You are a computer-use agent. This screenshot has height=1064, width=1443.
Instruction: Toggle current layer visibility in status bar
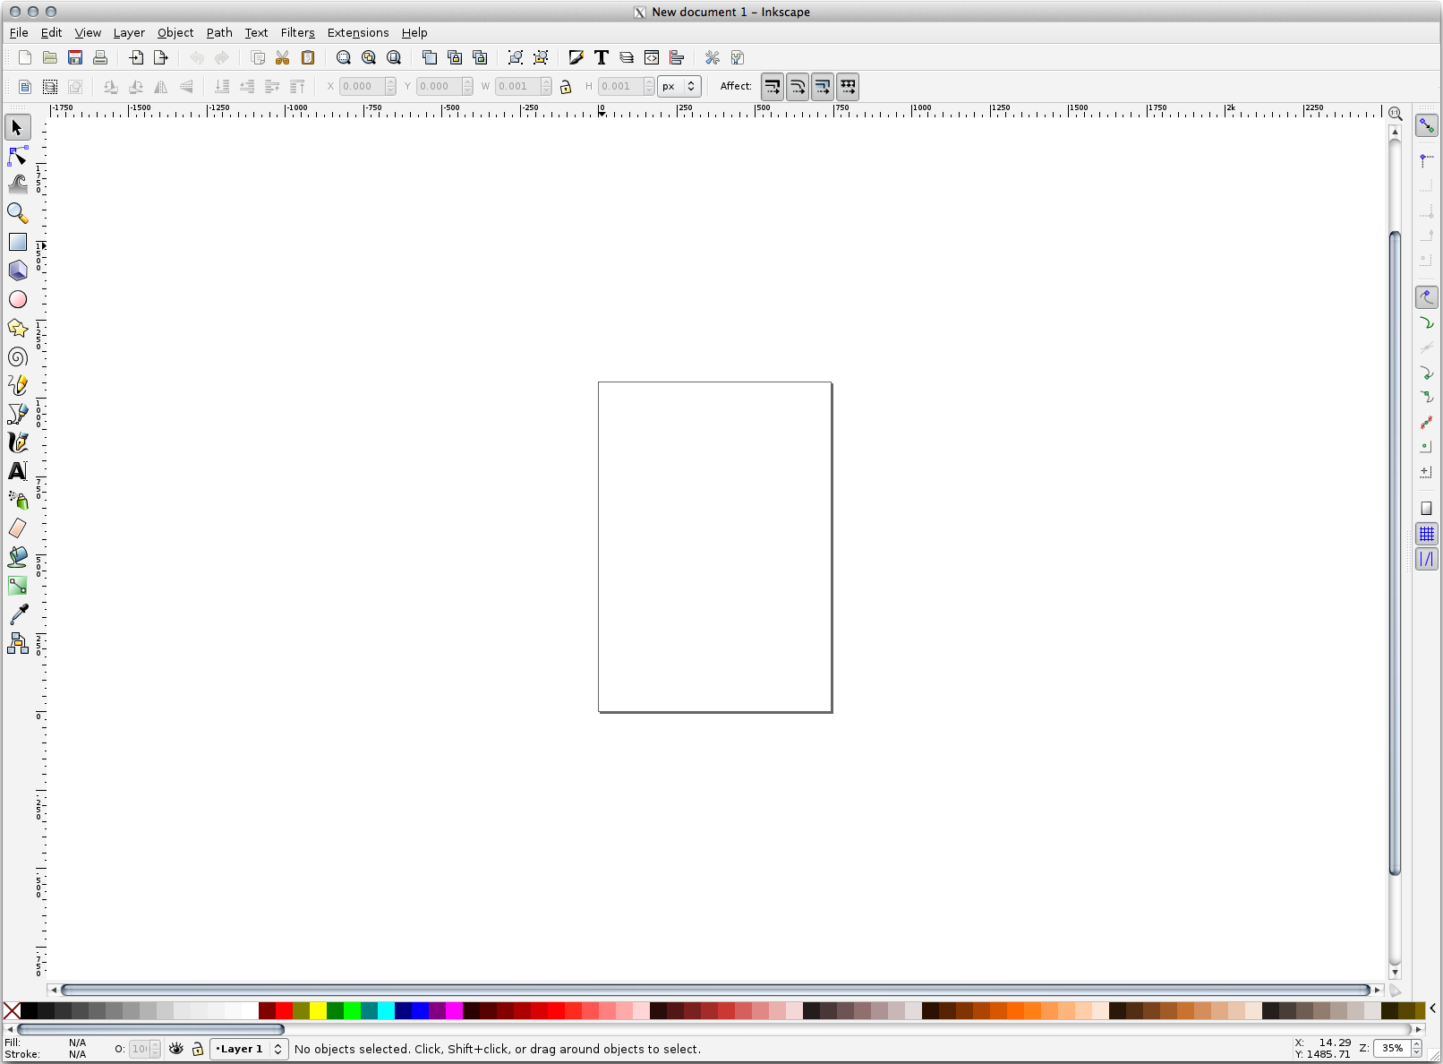[176, 1049]
